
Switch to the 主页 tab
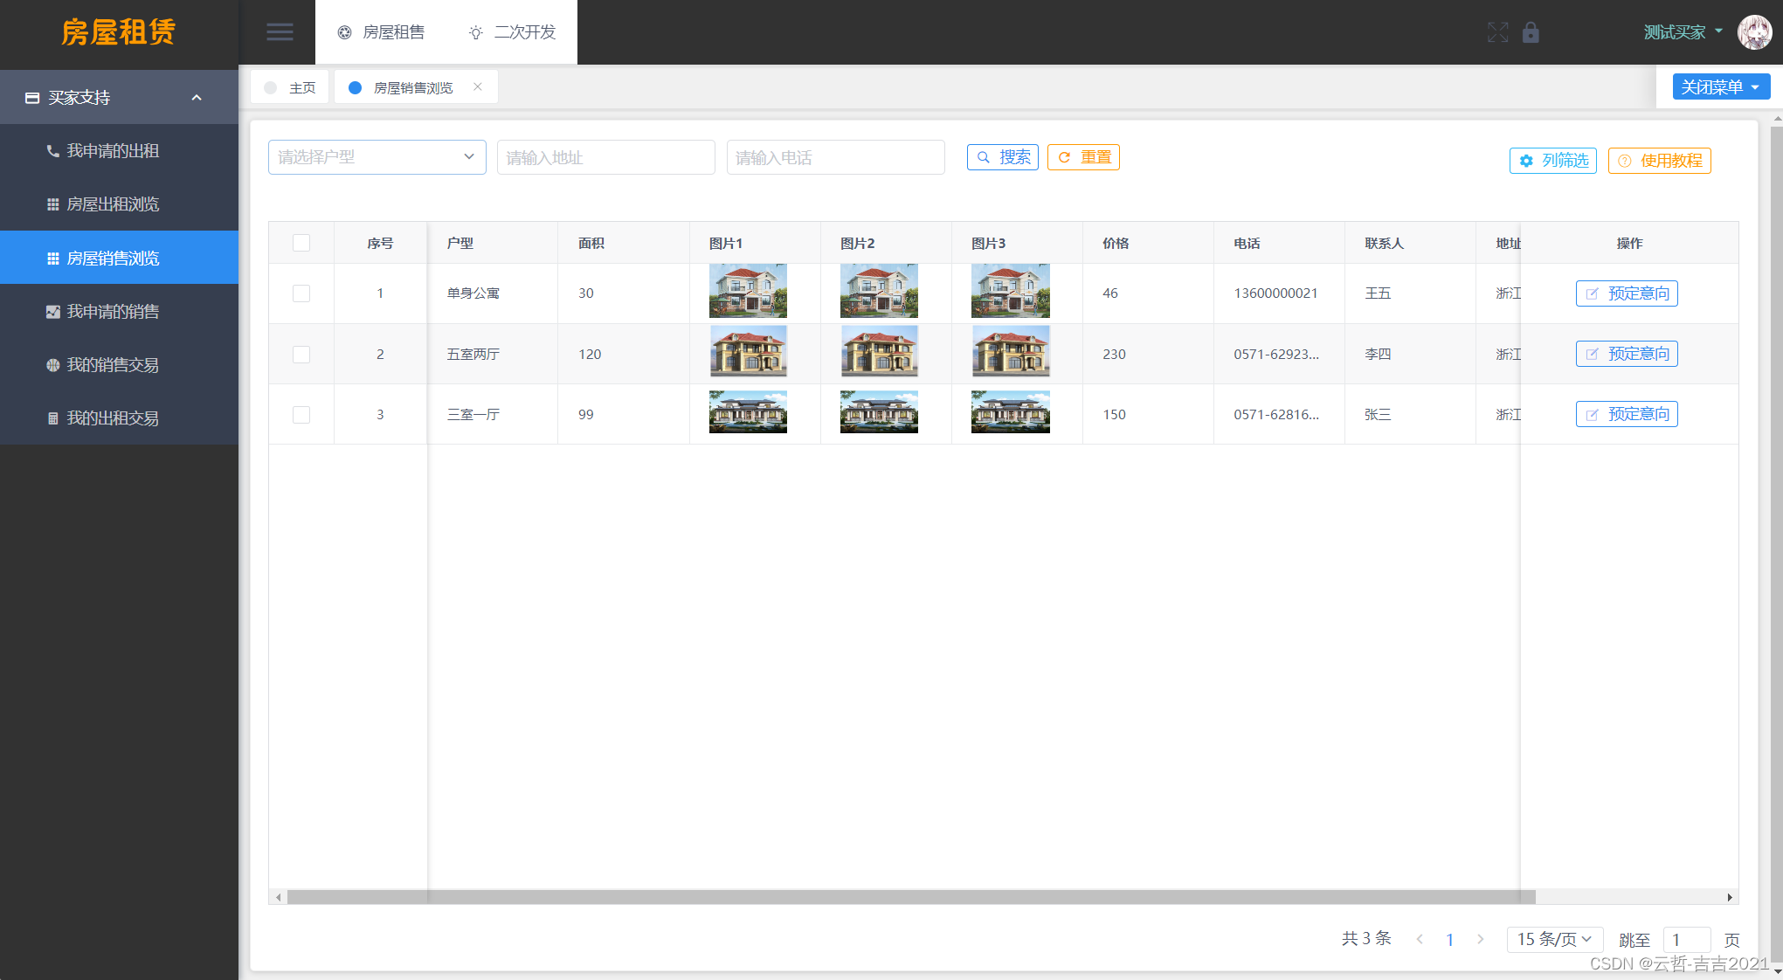pyautogui.click(x=291, y=87)
